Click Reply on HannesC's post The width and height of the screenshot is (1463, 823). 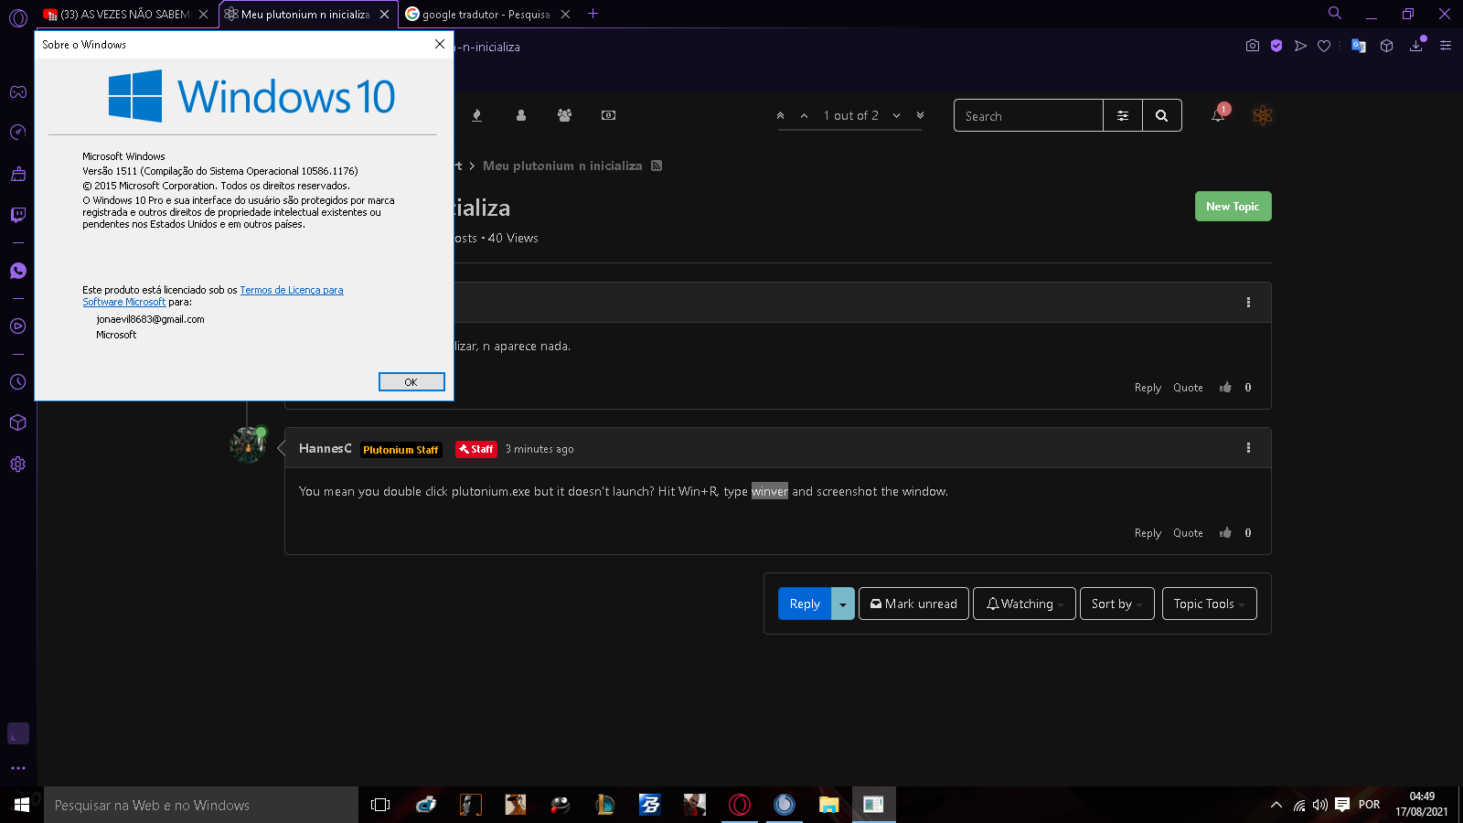(x=1148, y=533)
